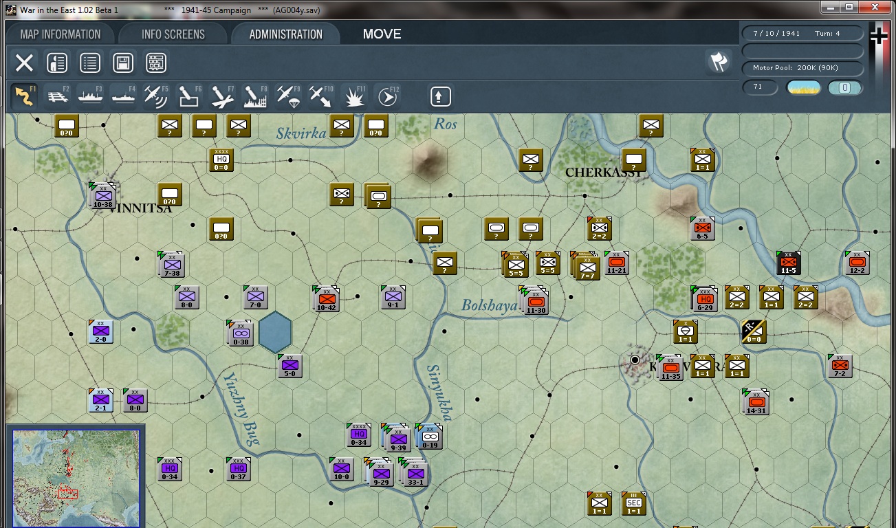Select the Soviet stack labeled 7=7
The image size is (896, 528).
point(586,265)
